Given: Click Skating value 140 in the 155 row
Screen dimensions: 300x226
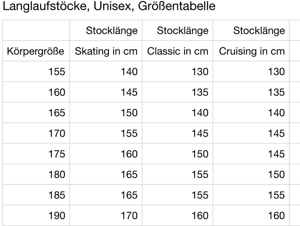Looking at the screenshot, I should [129, 72].
